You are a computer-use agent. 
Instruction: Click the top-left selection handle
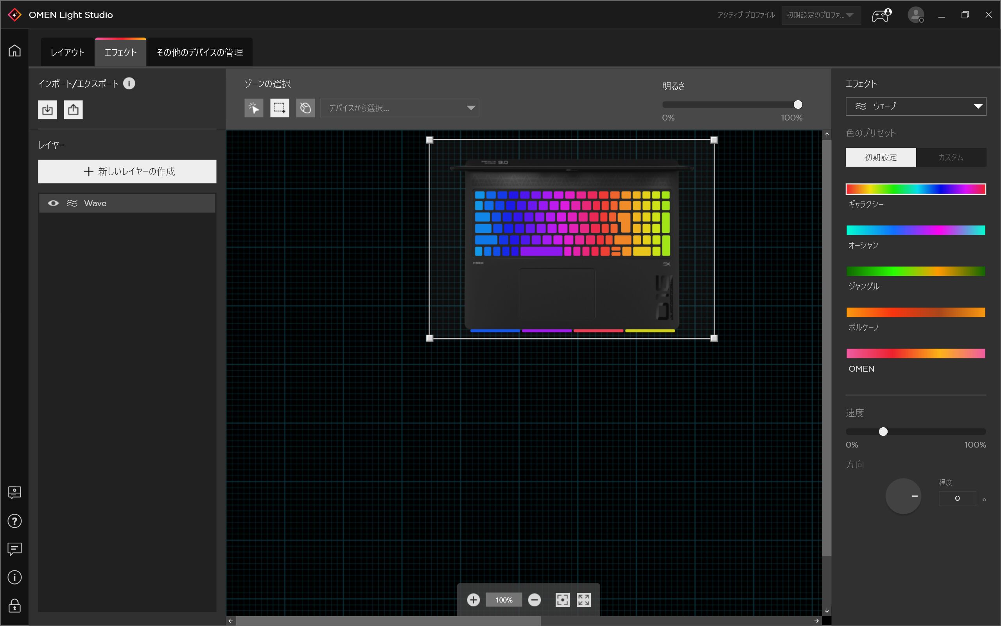click(430, 140)
